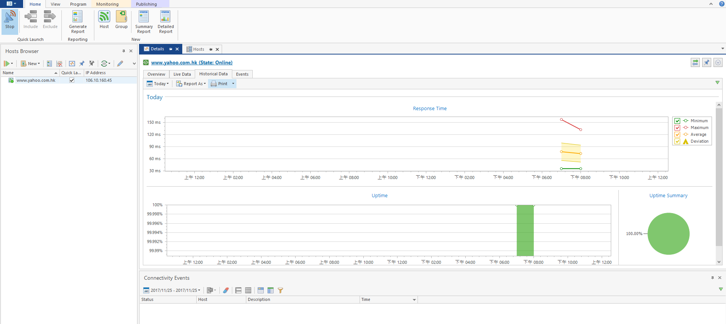This screenshot has height=324, width=726.
Task: Click the green-blue swap arrows icon in Details
Action: [695, 62]
